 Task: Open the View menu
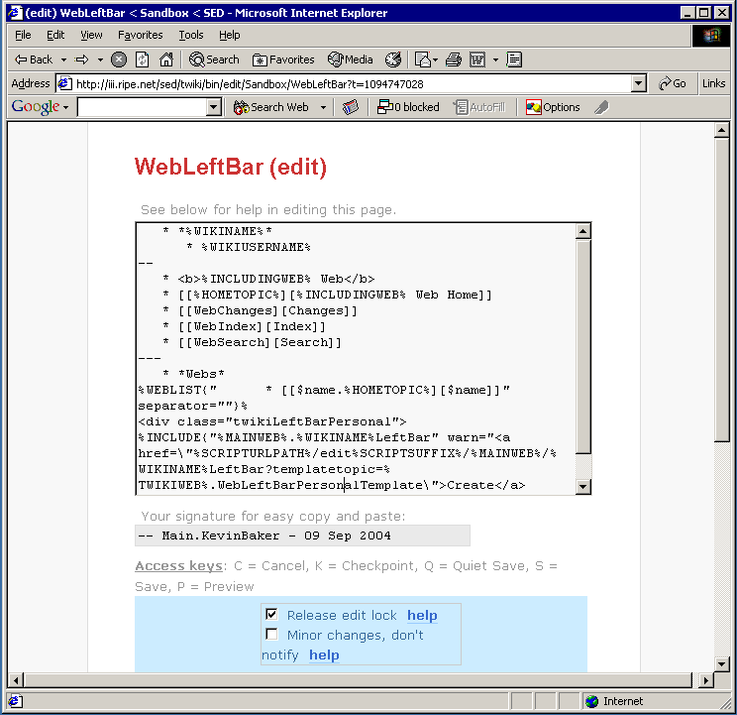[x=91, y=35]
